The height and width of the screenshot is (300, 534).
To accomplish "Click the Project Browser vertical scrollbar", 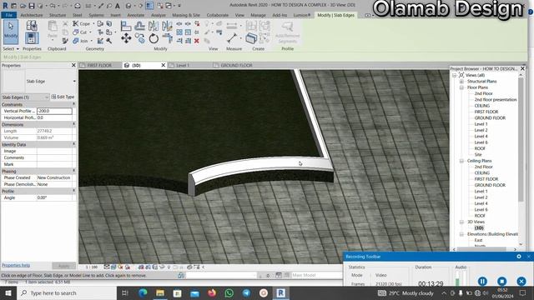I will (x=521, y=140).
